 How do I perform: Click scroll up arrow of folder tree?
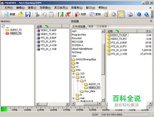tap(103, 31)
